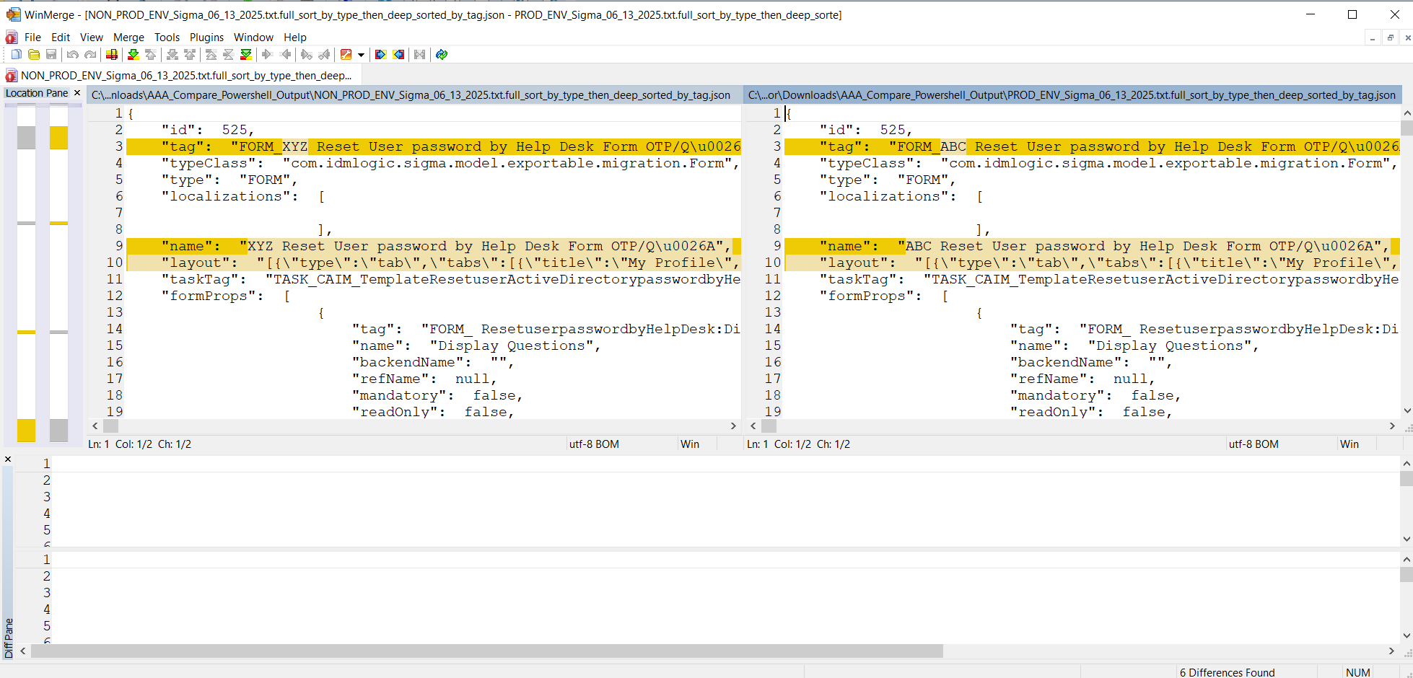The image size is (1413, 678).
Task: Click the left pane NON_PROD file path header
Action: [x=411, y=95]
